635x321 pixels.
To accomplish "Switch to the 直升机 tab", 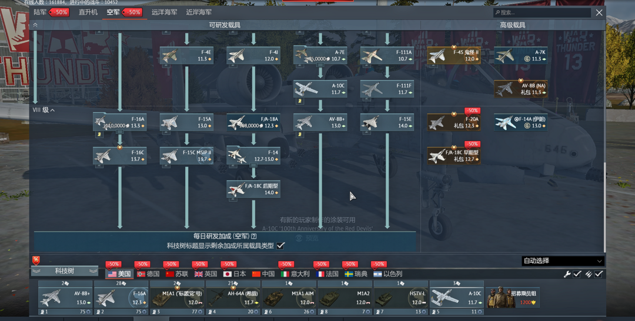I will 88,12.
